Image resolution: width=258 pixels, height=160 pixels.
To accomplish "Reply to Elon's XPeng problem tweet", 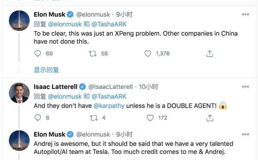I will click(x=37, y=53).
